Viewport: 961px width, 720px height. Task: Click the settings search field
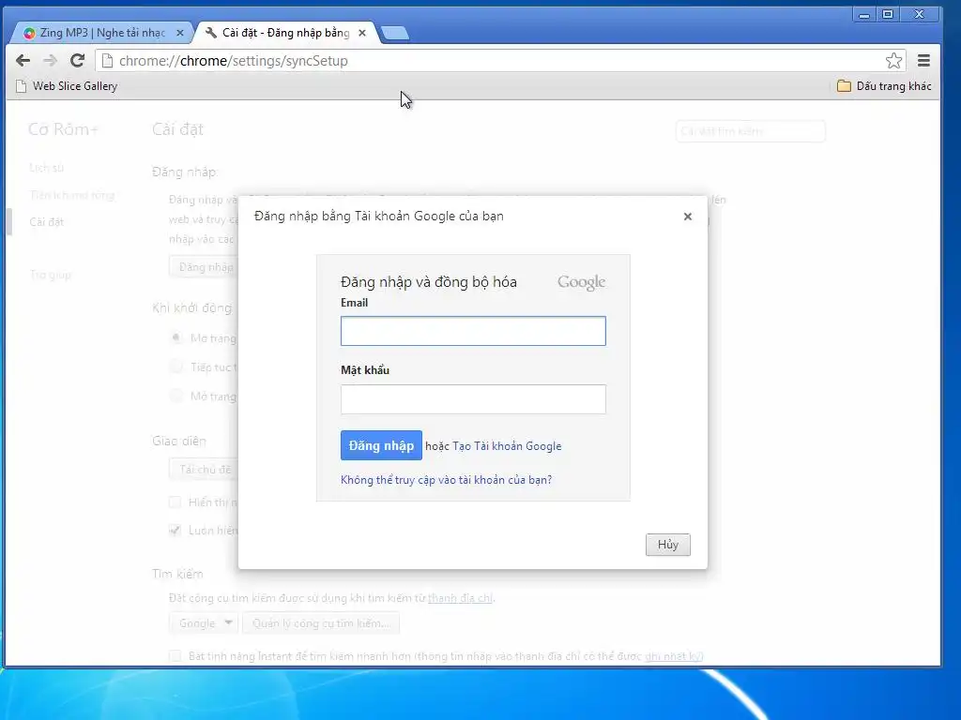[750, 131]
